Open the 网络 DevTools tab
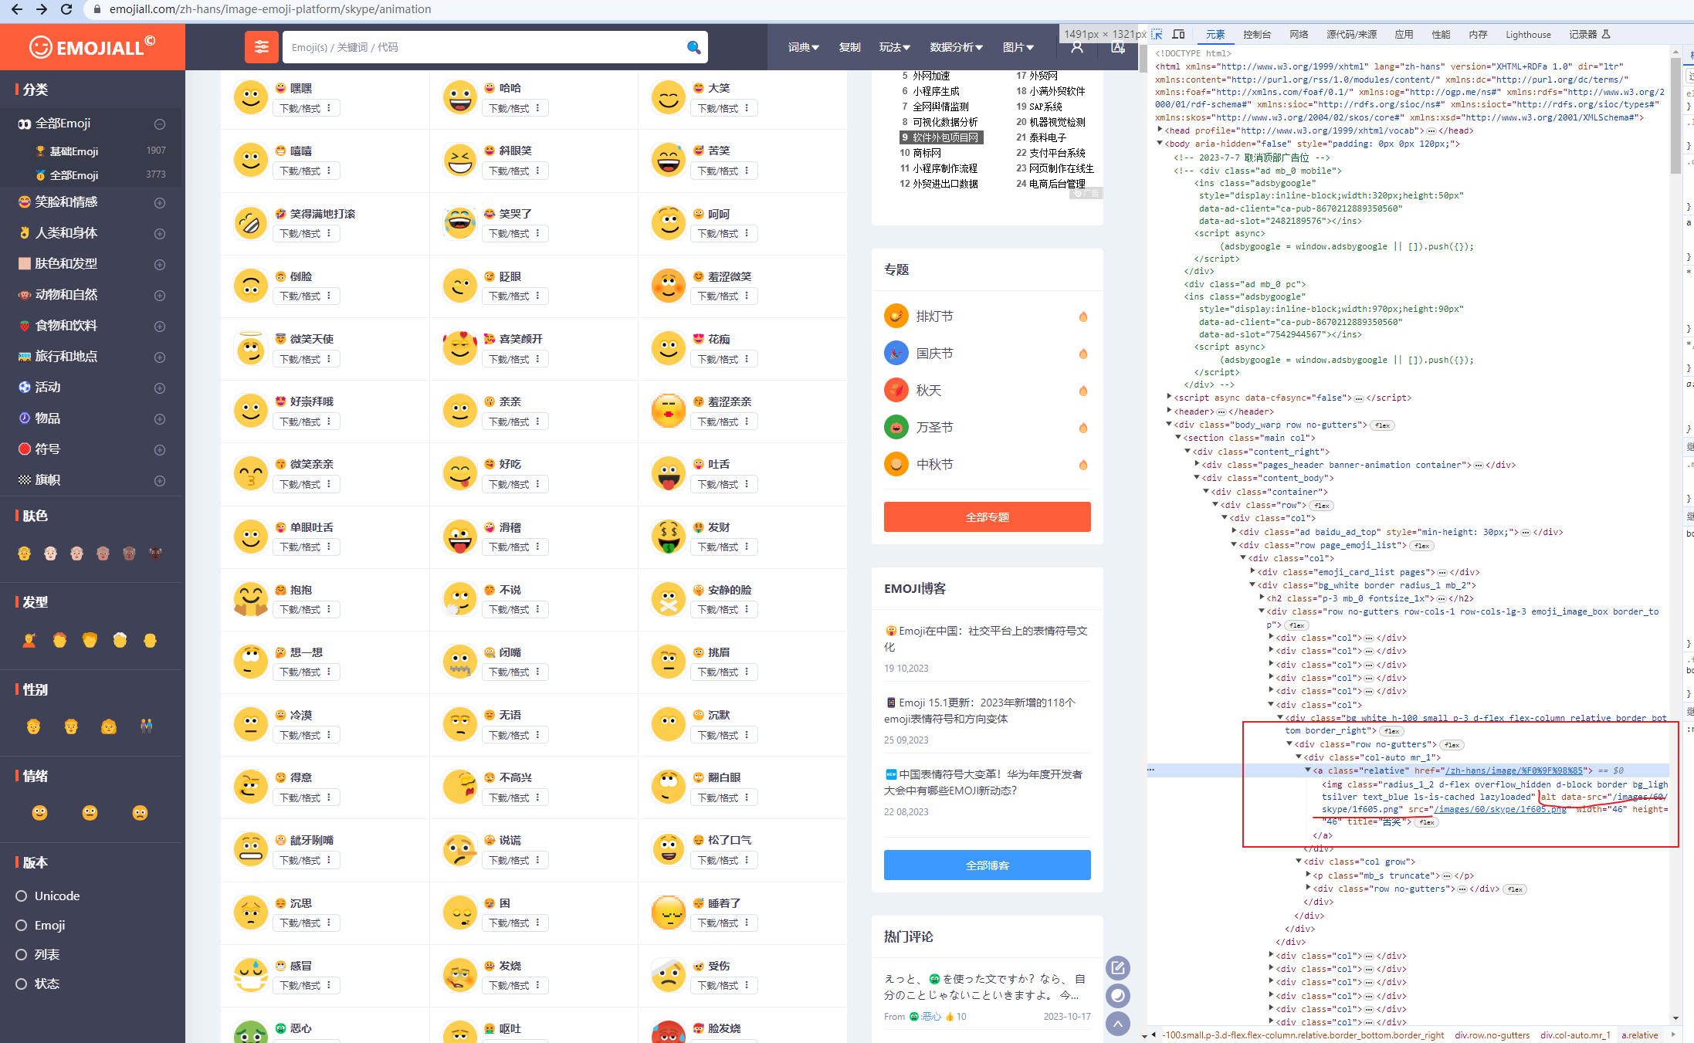Image resolution: width=1694 pixels, height=1043 pixels. [x=1299, y=34]
